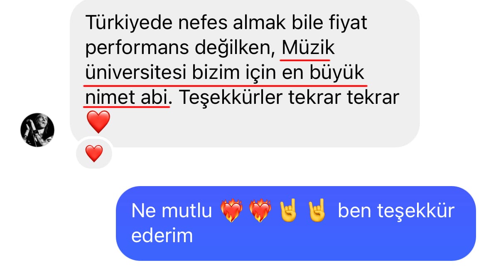Viewport: 486px width, 270px height.
Task: Click the word "performans" in the gray bubble
Action: point(137,48)
